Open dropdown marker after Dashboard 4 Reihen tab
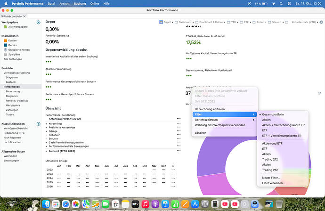325x211 pixels. (225, 22)
